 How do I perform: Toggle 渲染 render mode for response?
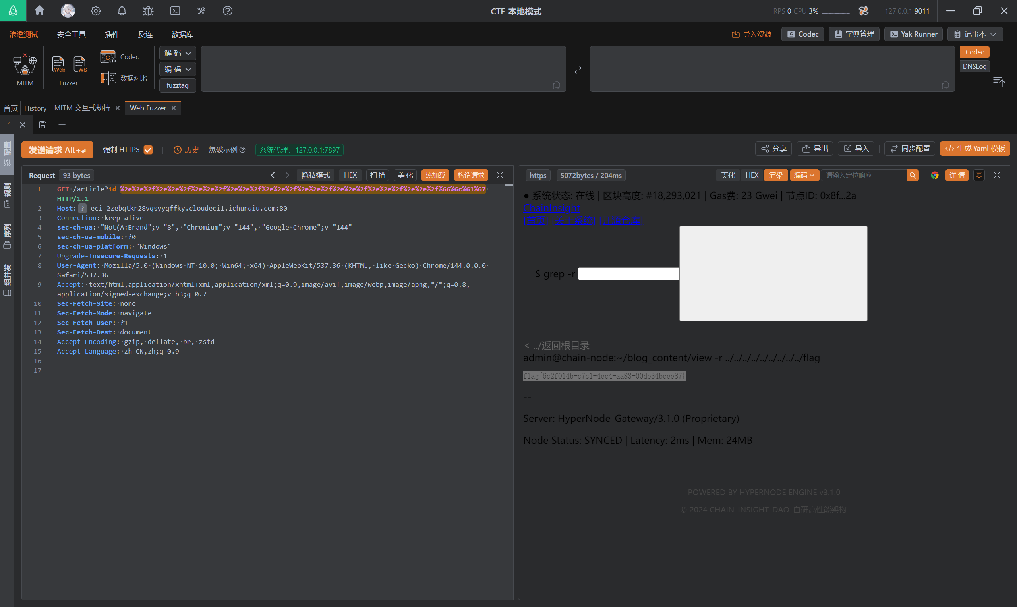776,175
